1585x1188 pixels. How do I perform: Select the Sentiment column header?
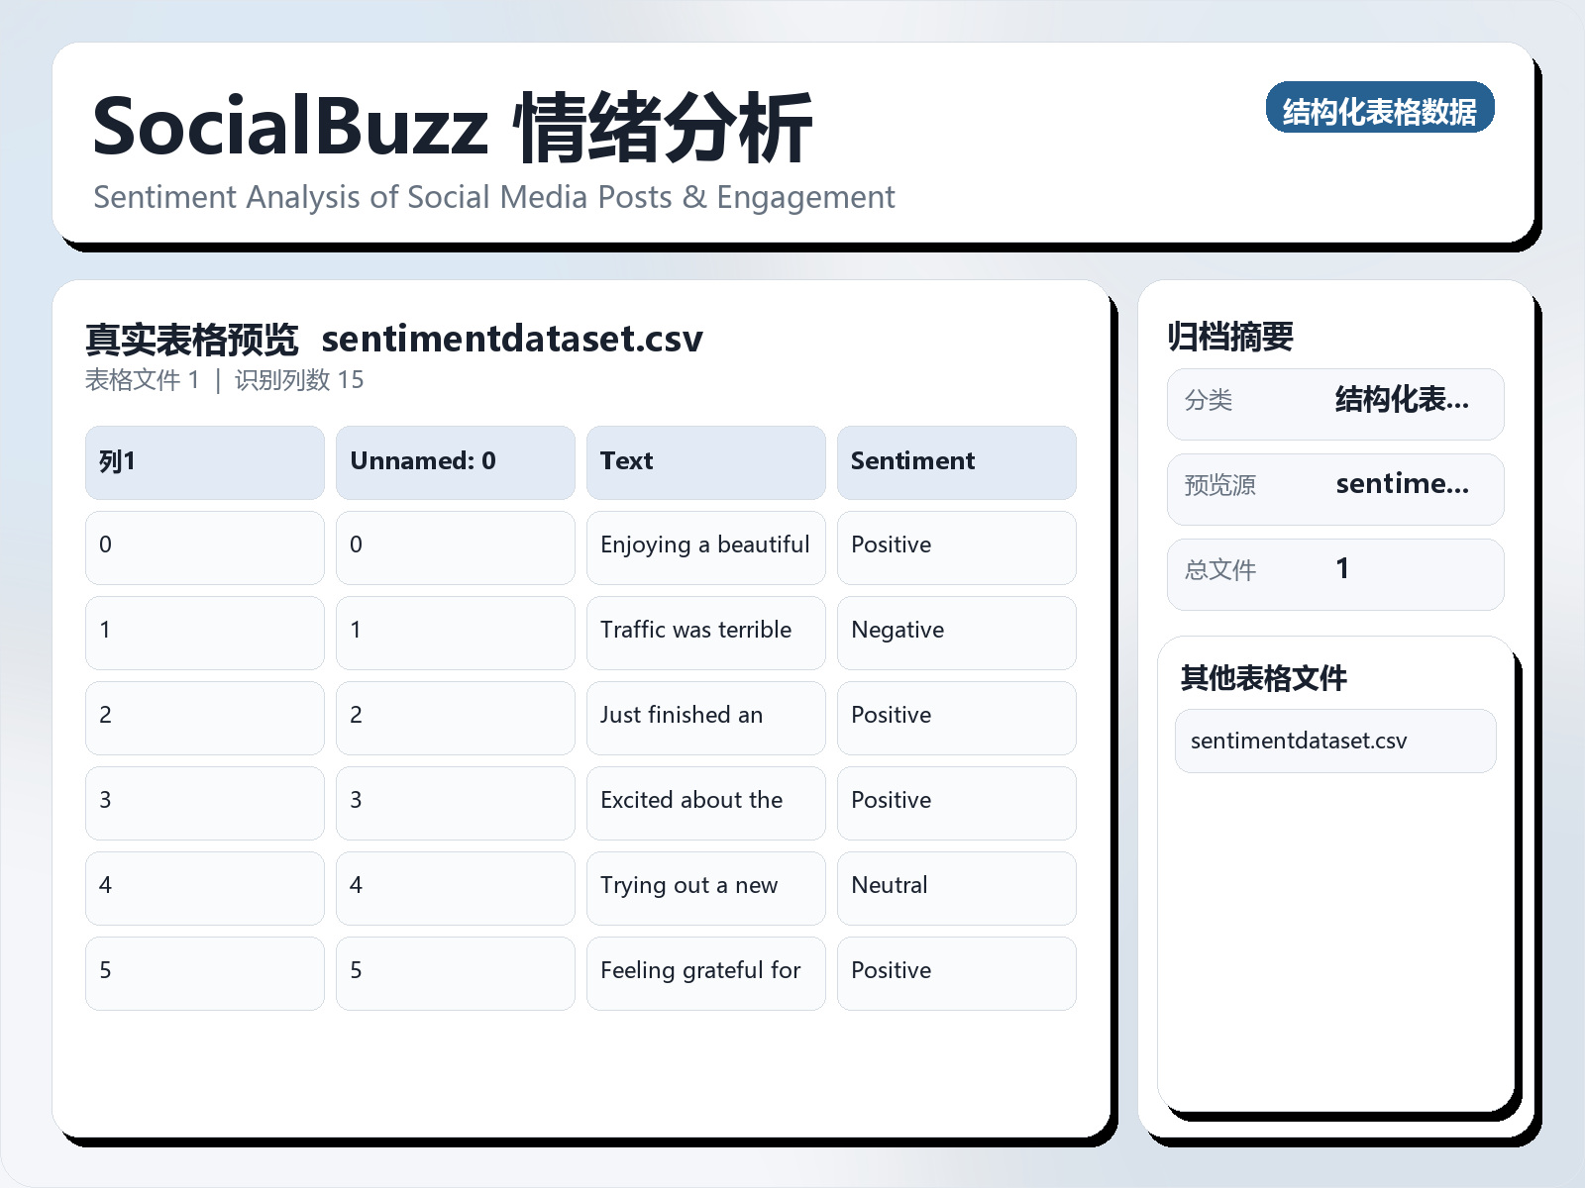point(956,461)
